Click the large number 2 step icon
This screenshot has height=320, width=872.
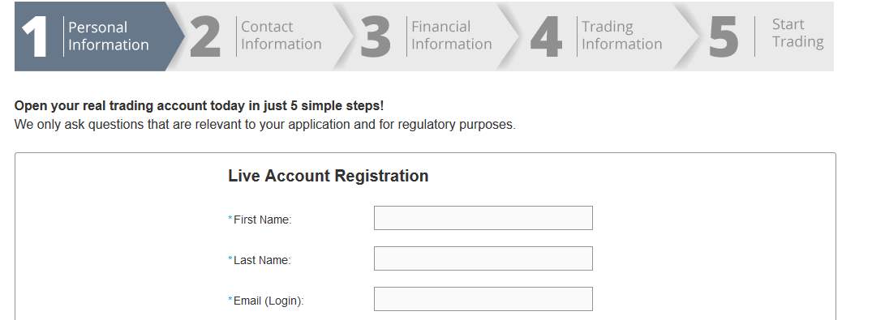pos(205,36)
